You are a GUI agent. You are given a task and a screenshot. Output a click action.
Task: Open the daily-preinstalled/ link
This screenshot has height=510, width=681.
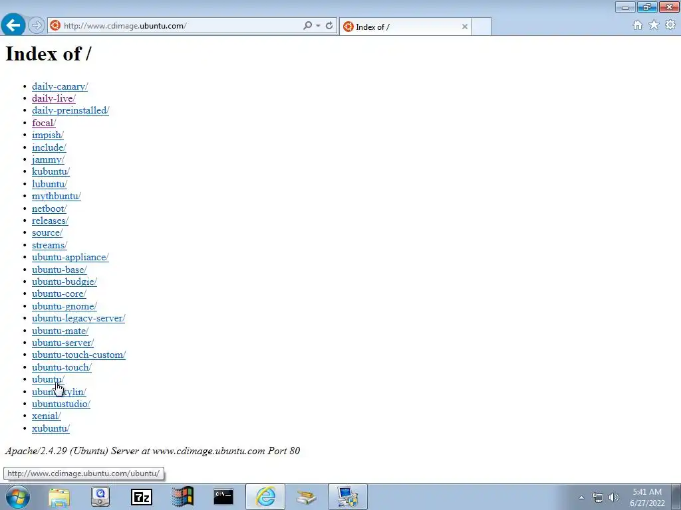[70, 111]
